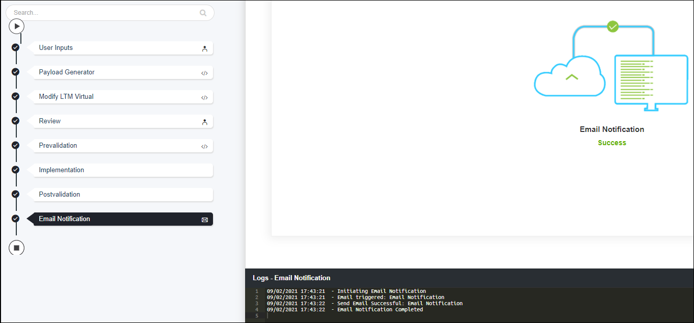Click the green success checkmark in illustration
694x323 pixels.
[x=613, y=26]
